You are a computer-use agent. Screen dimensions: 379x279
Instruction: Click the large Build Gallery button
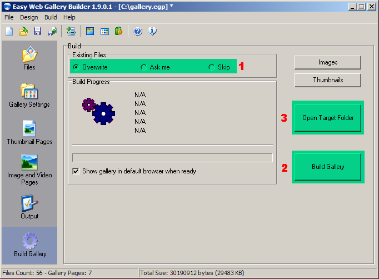coord(328,167)
